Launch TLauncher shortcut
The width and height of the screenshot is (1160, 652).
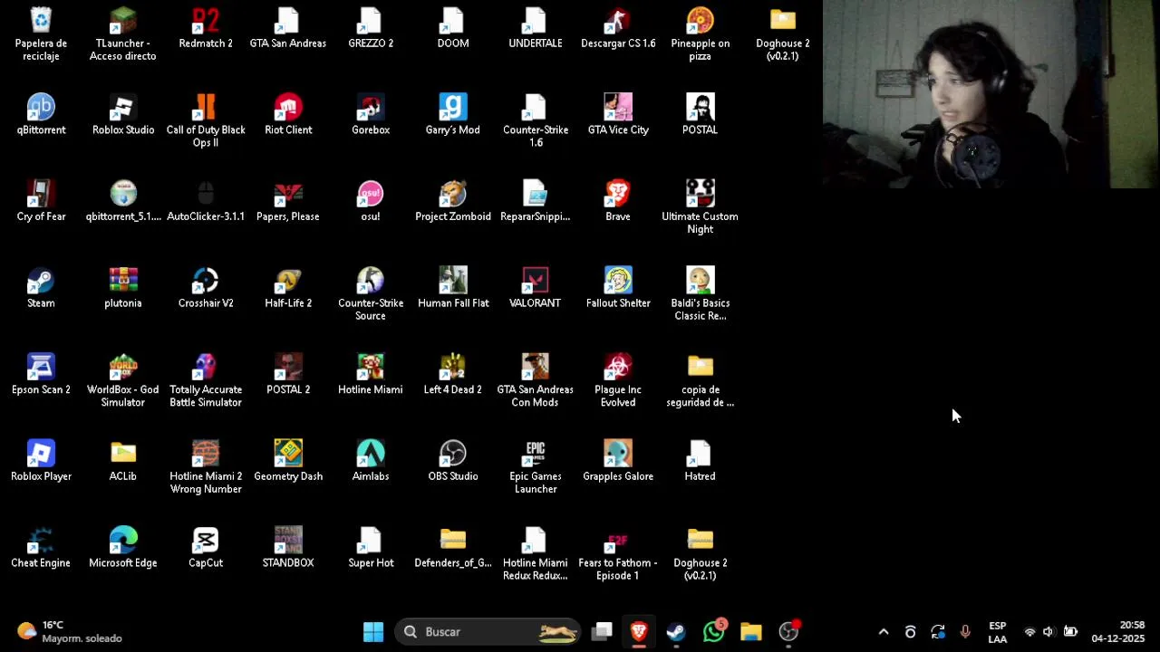[123, 34]
